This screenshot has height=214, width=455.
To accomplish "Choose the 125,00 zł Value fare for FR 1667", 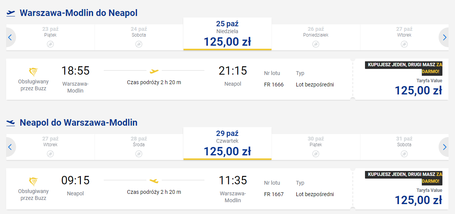I will click(x=418, y=200).
